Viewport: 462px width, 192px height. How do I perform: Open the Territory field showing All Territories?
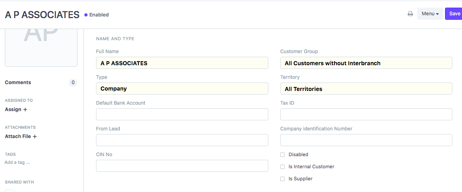[x=366, y=89]
